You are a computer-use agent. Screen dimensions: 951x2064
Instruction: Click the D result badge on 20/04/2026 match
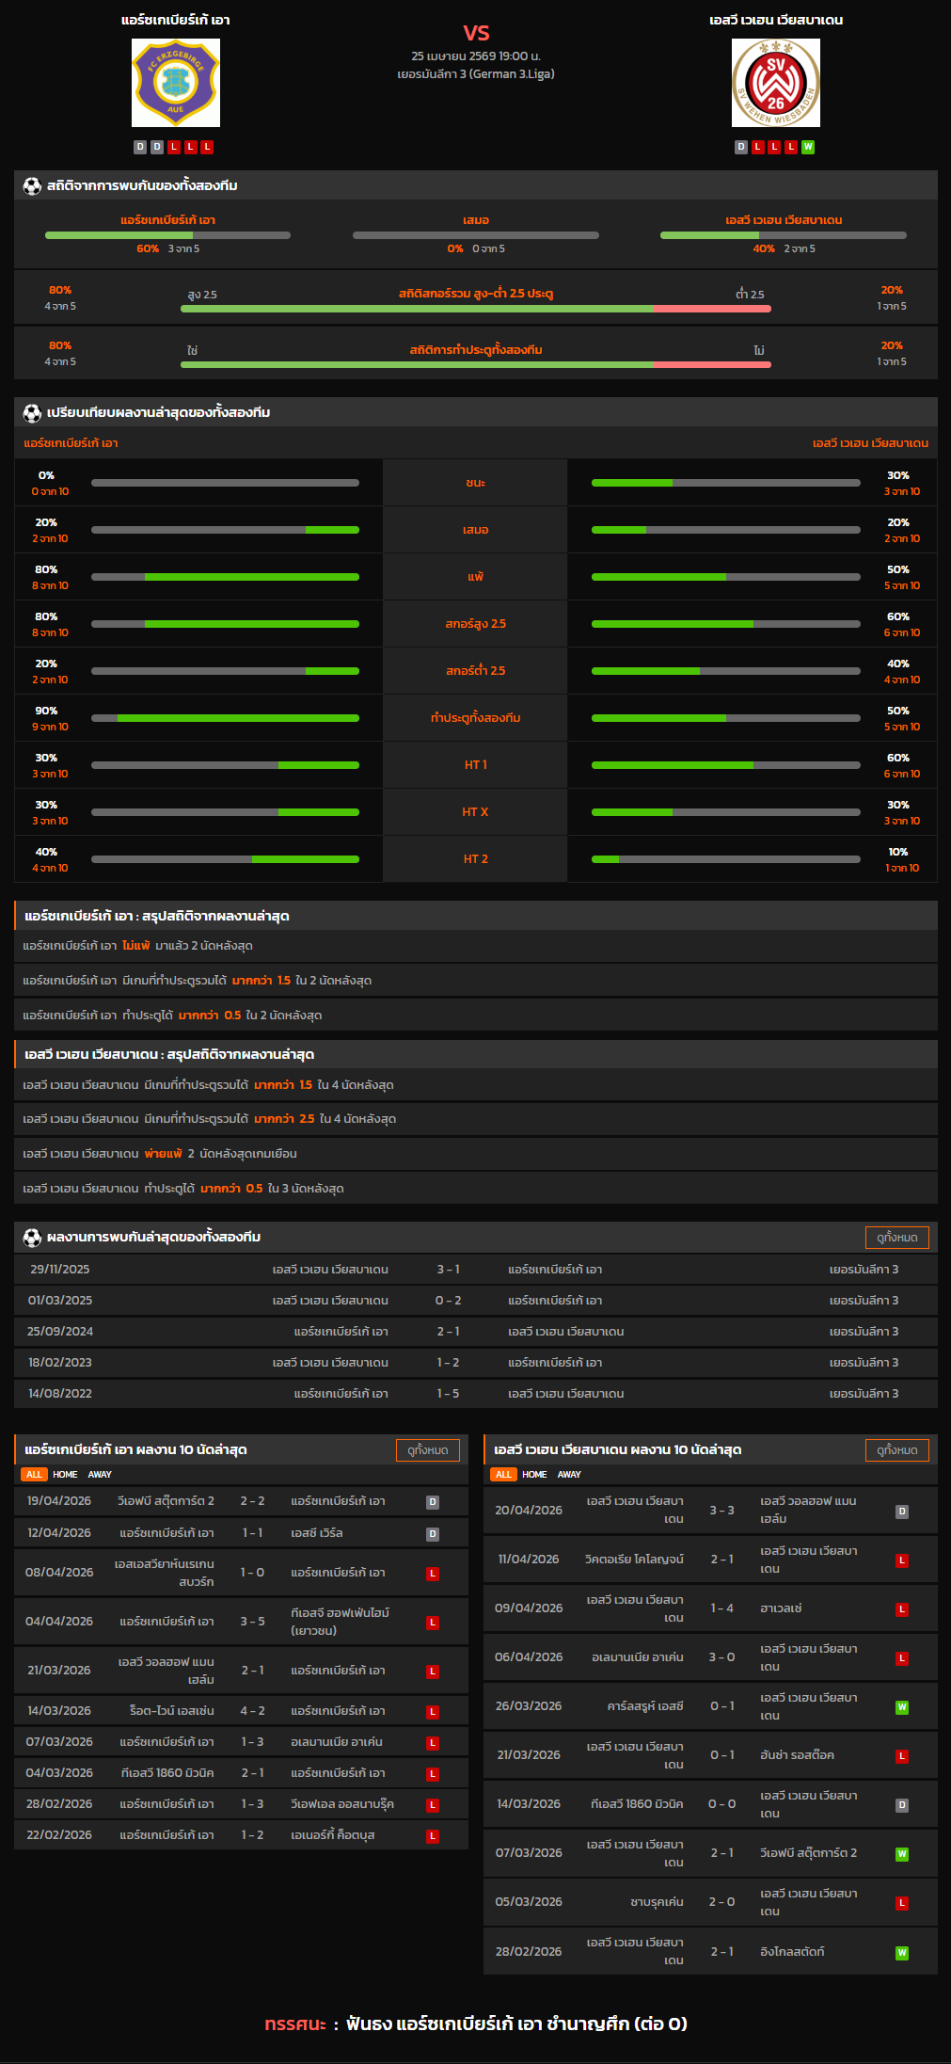901,1511
